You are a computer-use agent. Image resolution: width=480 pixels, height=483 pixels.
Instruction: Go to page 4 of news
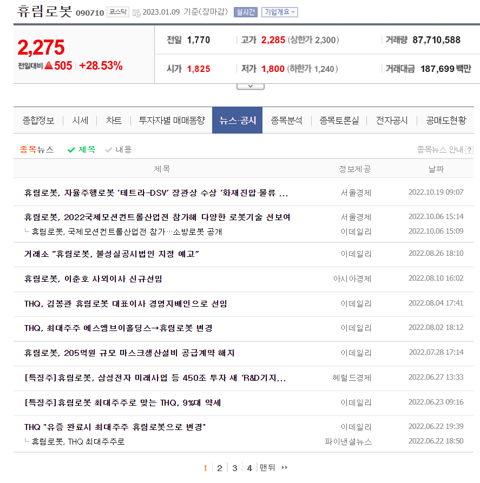point(249,468)
